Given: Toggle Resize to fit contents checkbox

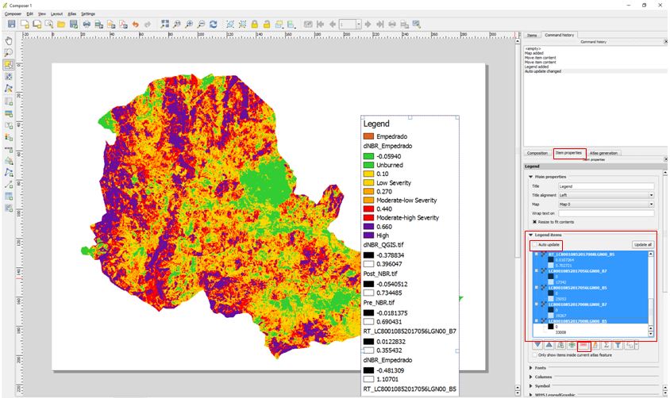Looking at the screenshot, I should coord(535,222).
